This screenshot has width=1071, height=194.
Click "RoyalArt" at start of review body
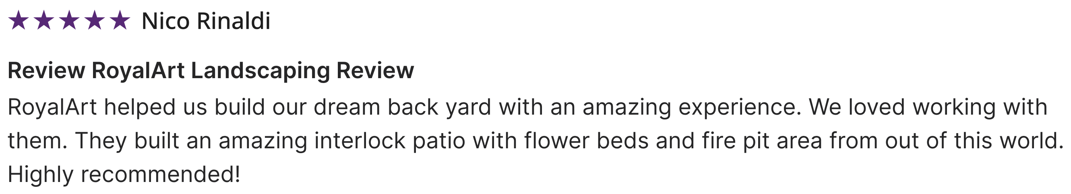(52, 107)
